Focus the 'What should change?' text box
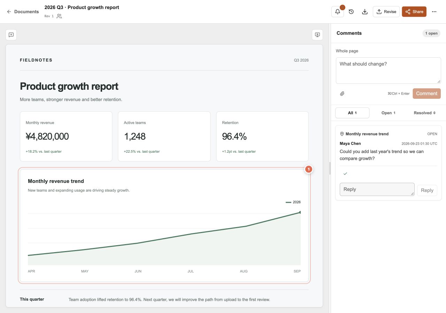 click(388, 71)
